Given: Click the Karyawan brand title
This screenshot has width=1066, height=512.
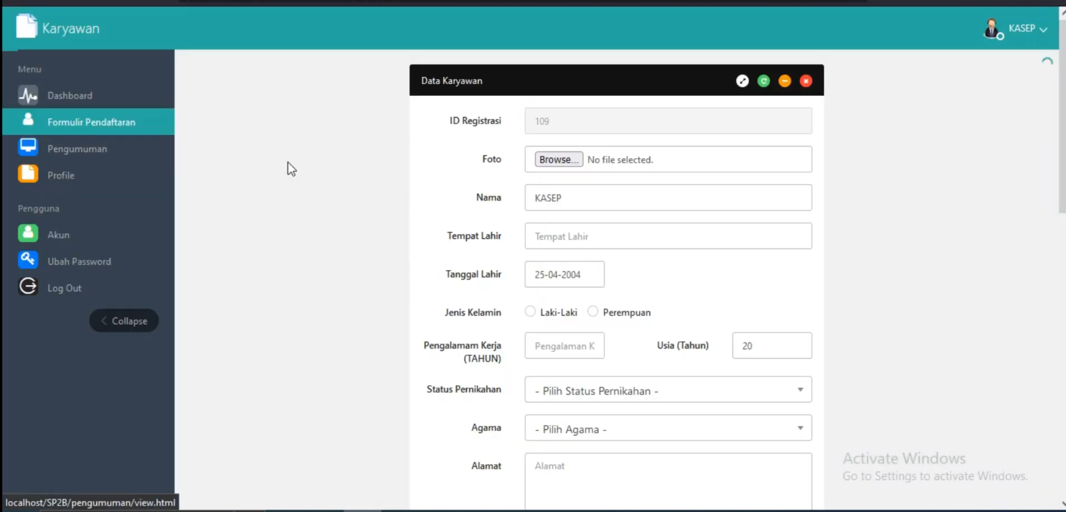Looking at the screenshot, I should pyautogui.click(x=71, y=28).
